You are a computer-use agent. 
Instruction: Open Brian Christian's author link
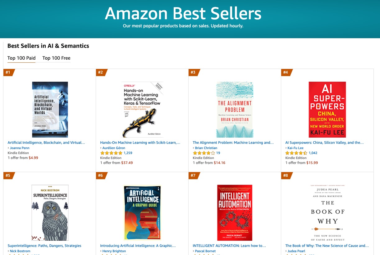click(x=206, y=148)
